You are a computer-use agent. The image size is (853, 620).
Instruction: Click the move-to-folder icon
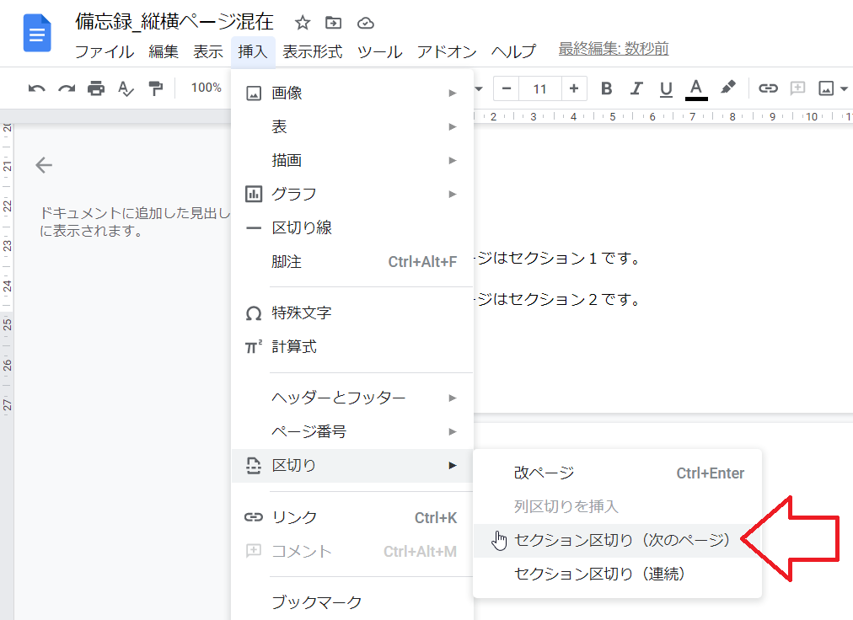pyautogui.click(x=334, y=23)
